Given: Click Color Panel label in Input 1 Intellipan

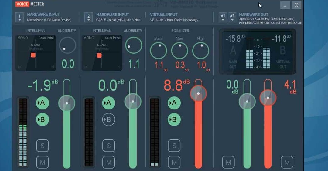Looking at the screenshot, I should [x=46, y=38].
